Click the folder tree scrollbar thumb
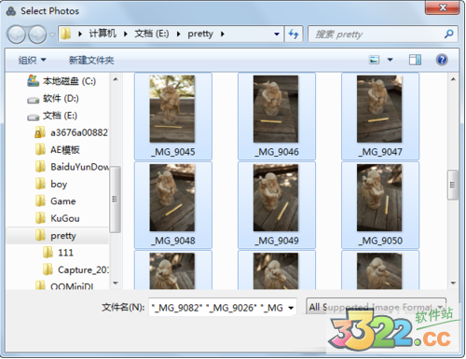This screenshot has height=359, width=466. point(116,200)
